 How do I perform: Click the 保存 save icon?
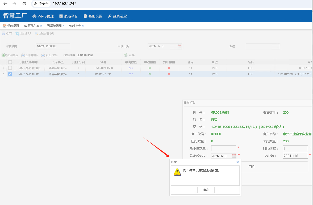click(x=4, y=34)
